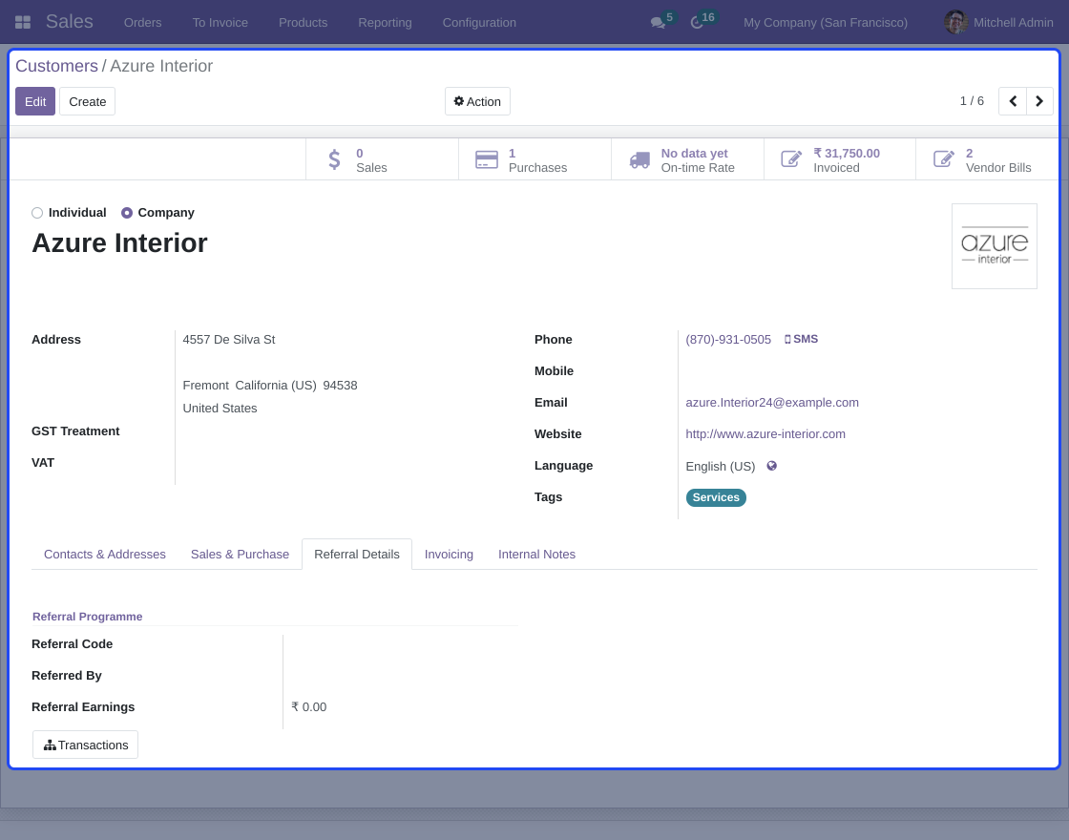Click the azure.Interior24@example.com email link
This screenshot has width=1069, height=840.
click(772, 402)
